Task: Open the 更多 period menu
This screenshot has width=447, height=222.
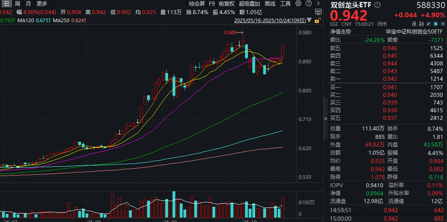Action: [42, 4]
